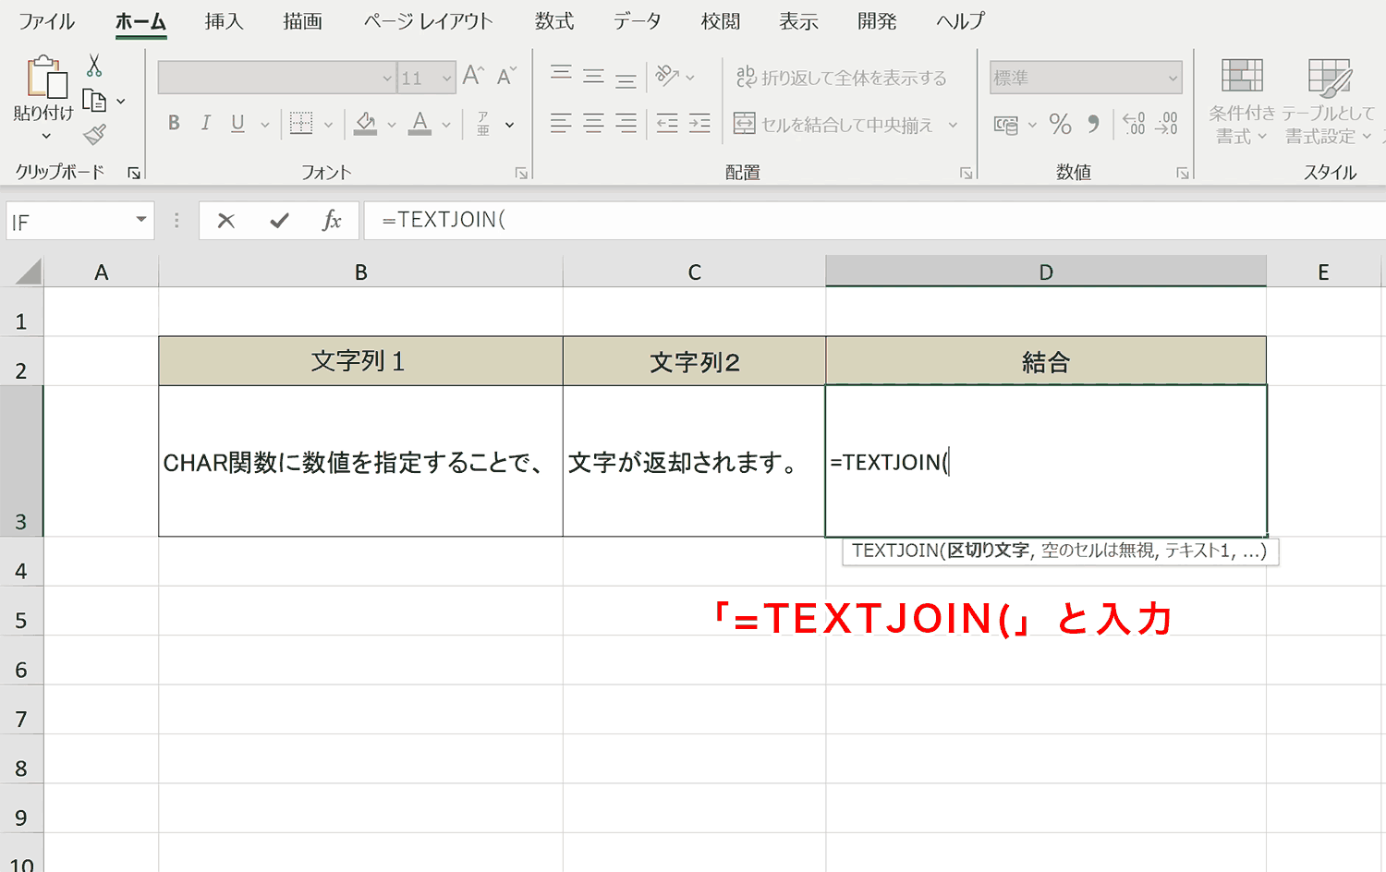Apply the Borders icon
1386x872 pixels.
(301, 123)
